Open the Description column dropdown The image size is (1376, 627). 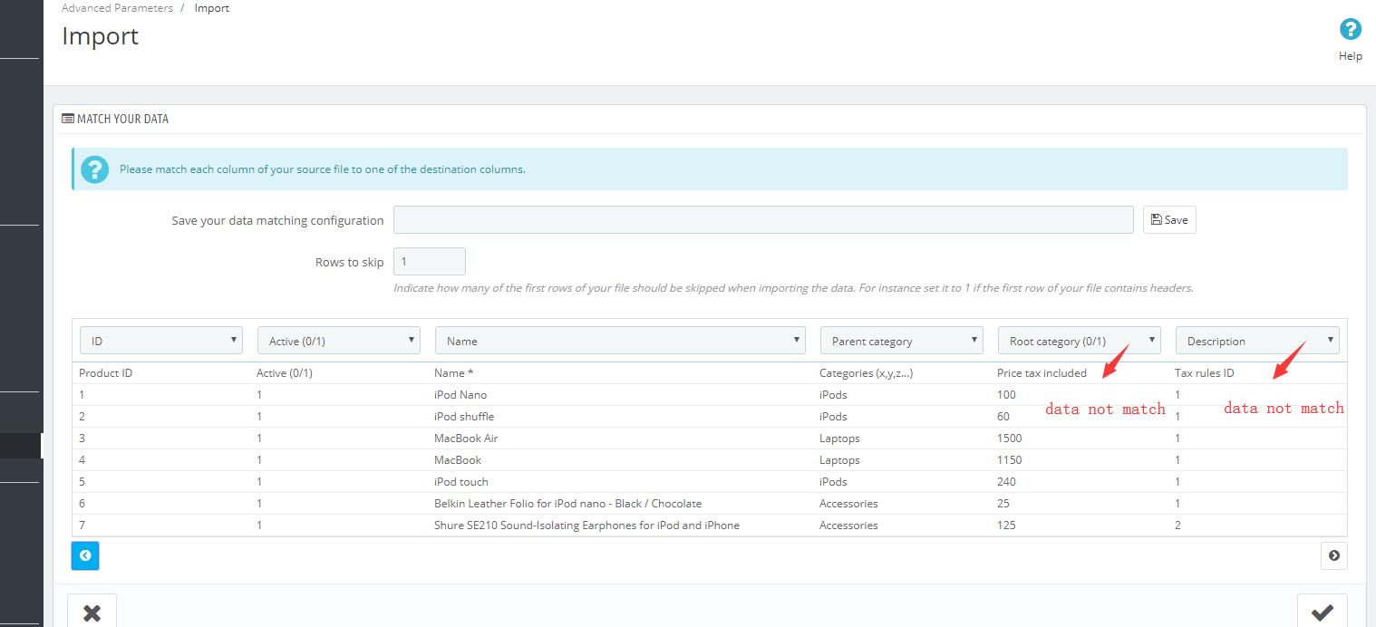[x=1257, y=341]
